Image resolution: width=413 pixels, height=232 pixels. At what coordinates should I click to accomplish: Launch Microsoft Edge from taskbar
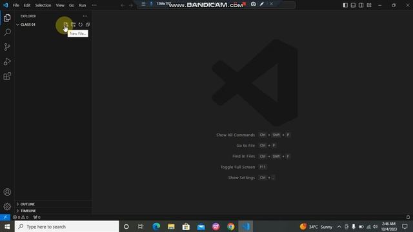(156, 226)
